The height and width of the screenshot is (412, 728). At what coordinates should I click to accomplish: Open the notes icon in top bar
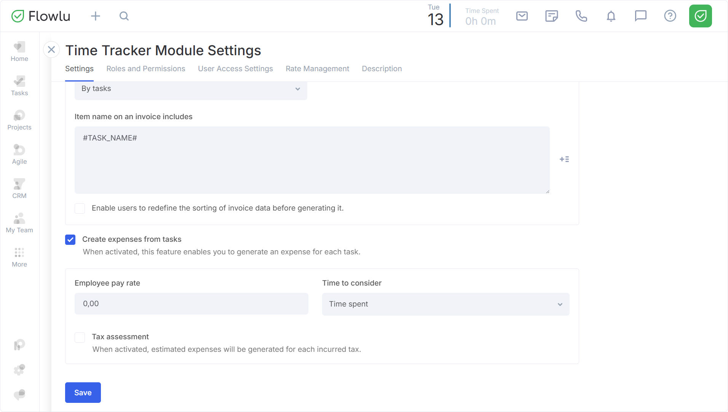tap(551, 16)
